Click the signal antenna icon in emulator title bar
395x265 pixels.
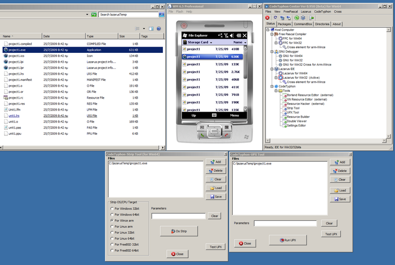226,35
